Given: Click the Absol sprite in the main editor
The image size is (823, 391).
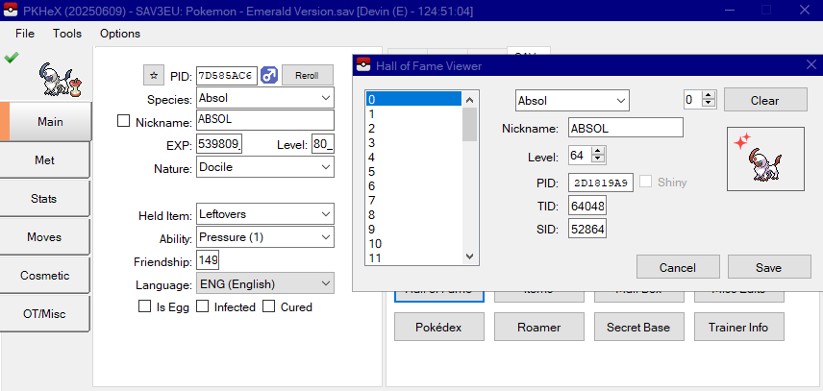Looking at the screenshot, I should click(56, 79).
